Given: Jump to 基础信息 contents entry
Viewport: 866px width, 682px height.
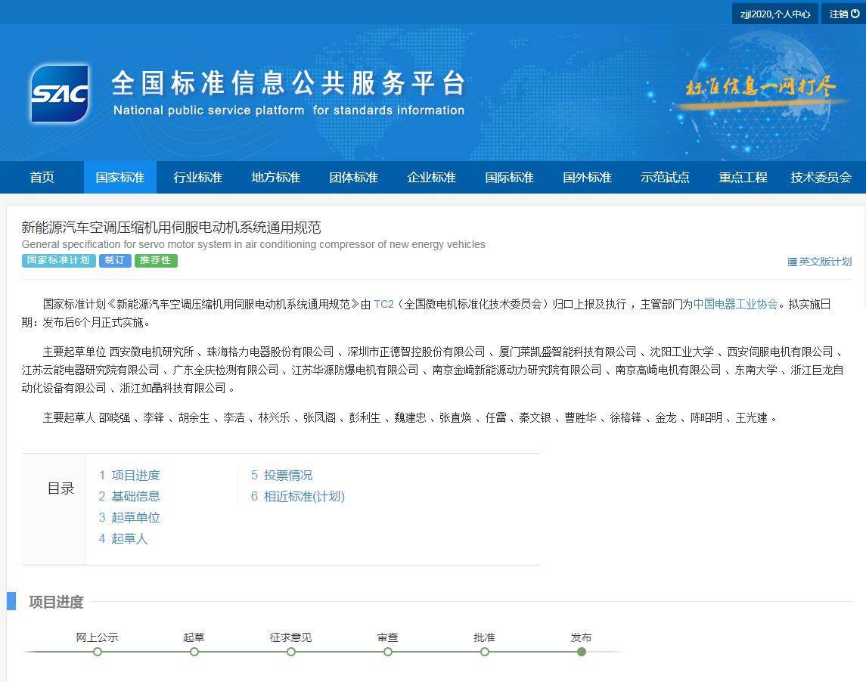Looking at the screenshot, I should (x=129, y=497).
